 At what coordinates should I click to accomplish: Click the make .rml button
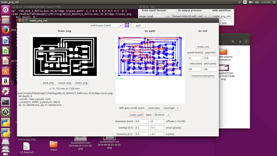point(203,47)
